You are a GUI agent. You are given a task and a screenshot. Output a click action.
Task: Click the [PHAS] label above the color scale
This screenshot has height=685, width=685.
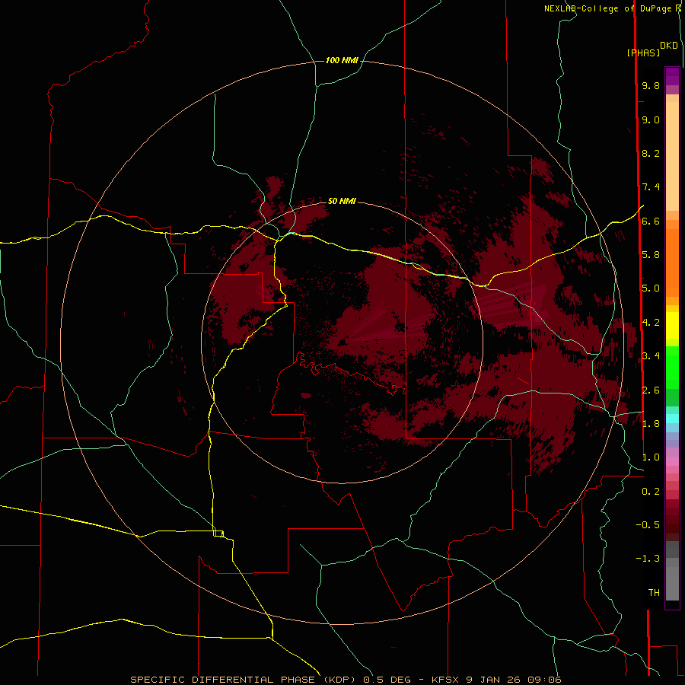coord(643,53)
